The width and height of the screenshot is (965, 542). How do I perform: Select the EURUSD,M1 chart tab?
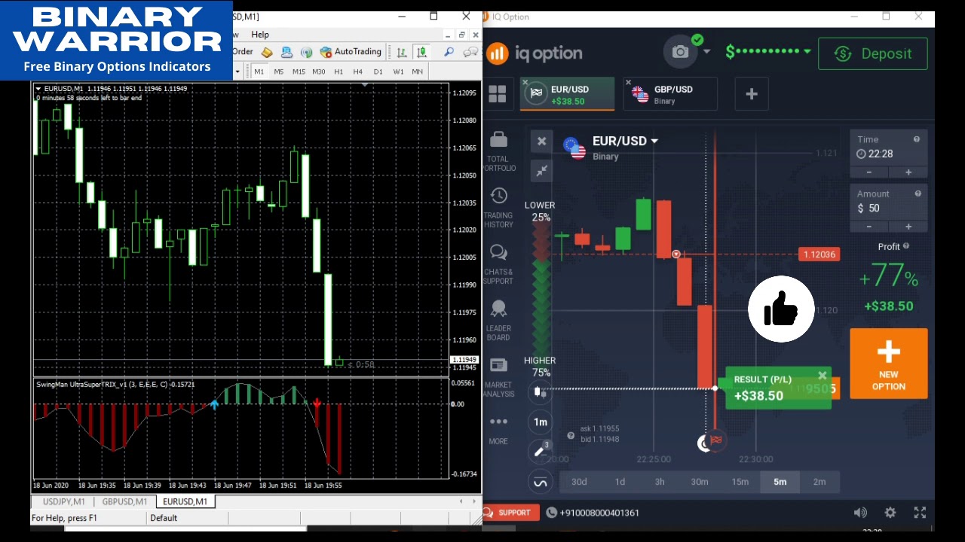pos(185,502)
